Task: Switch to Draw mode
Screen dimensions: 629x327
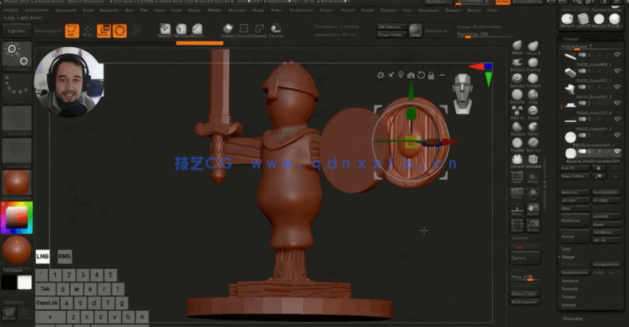Action: click(88, 31)
